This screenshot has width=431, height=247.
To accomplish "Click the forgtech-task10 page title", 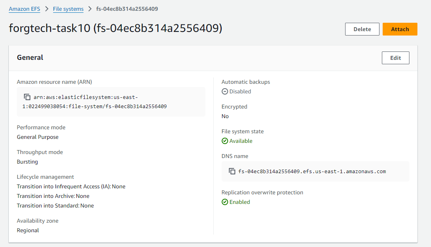I will 115,29.
